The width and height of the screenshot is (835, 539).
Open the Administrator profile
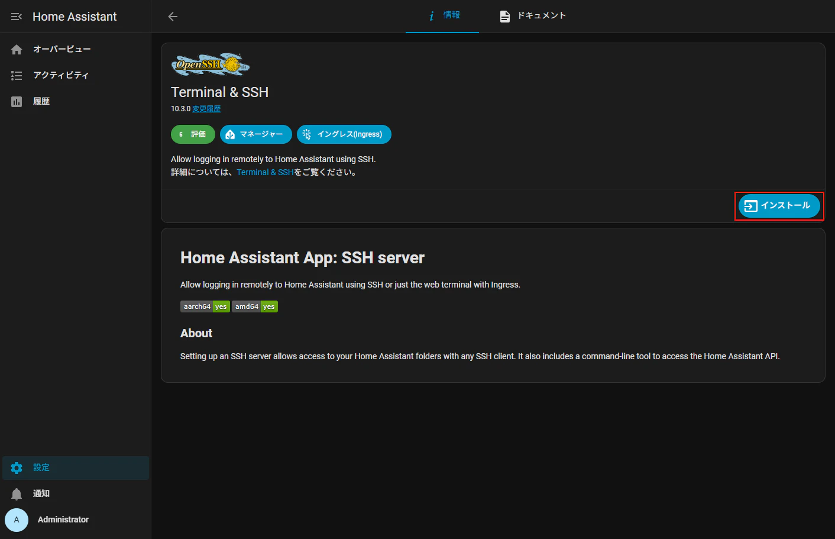(x=76, y=520)
